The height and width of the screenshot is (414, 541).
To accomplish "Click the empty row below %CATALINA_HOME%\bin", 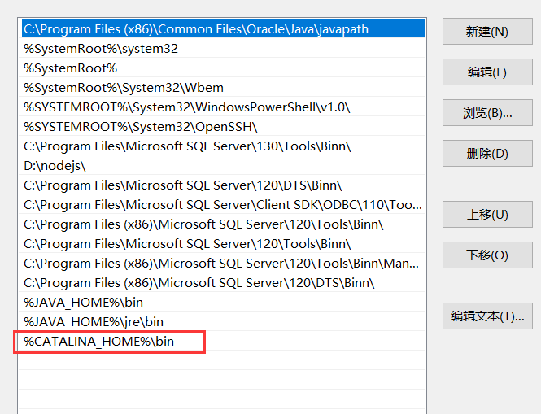I will coord(221,362).
